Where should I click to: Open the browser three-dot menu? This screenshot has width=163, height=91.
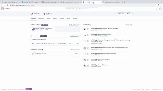pos(161,5)
